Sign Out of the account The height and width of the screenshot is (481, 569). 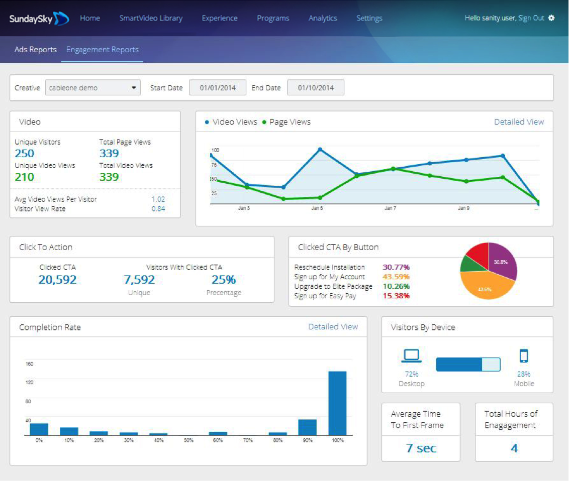(x=531, y=18)
